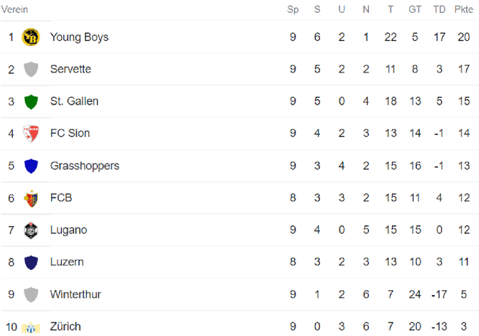This screenshot has width=479, height=336.
Task: Click the Verein column header
Action: [14, 9]
